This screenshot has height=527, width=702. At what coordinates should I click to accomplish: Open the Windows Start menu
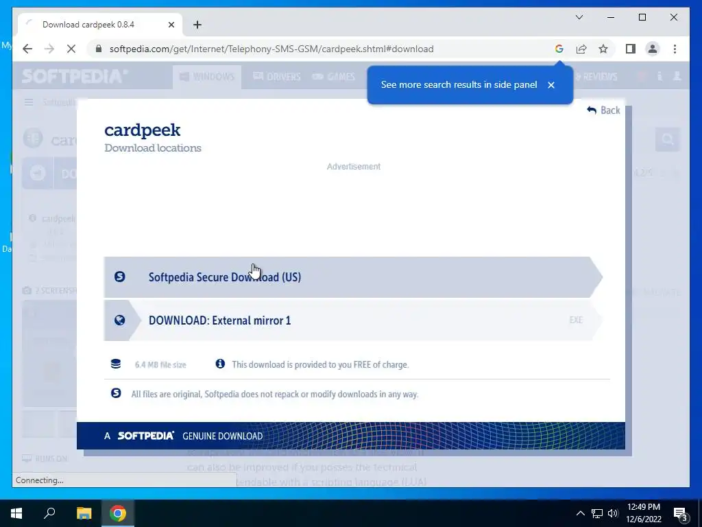pos(16,513)
